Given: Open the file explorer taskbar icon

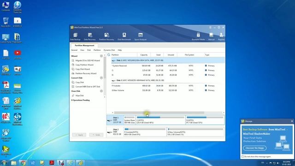Looking at the screenshot, I should [13, 163].
